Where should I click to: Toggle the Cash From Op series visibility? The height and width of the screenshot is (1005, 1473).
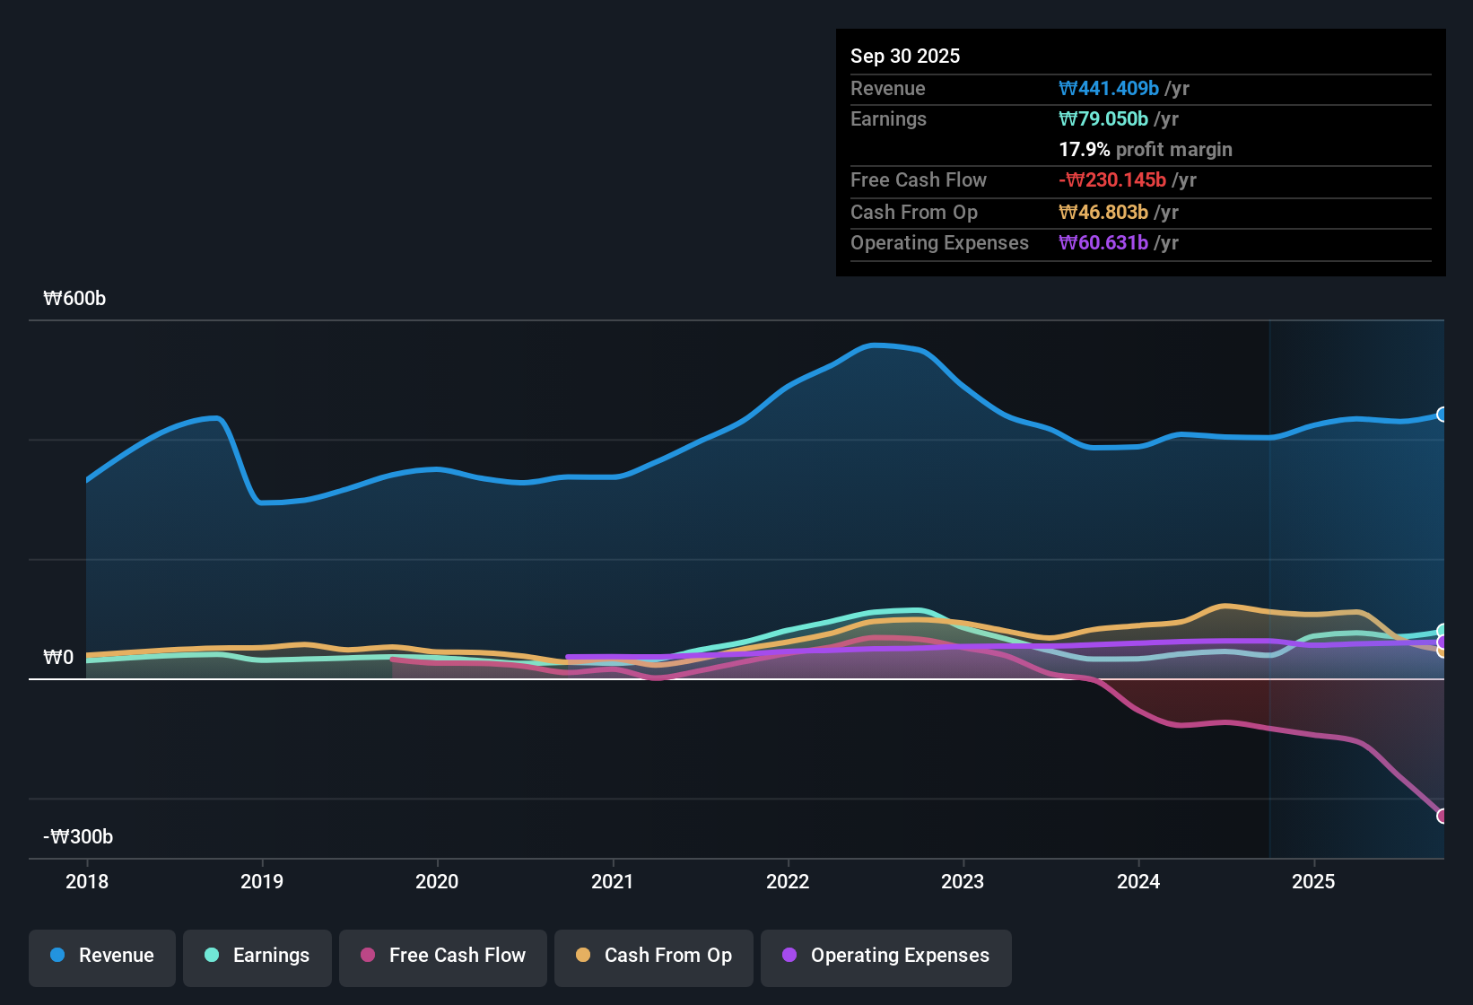pyautogui.click(x=653, y=957)
